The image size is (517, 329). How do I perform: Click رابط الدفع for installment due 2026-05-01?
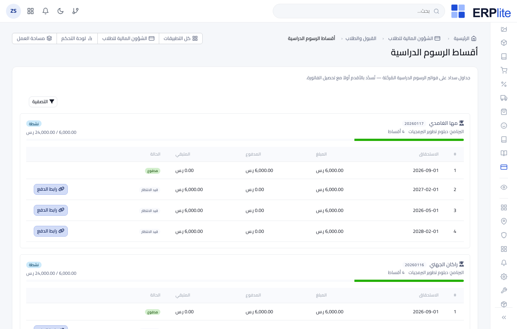51,210
